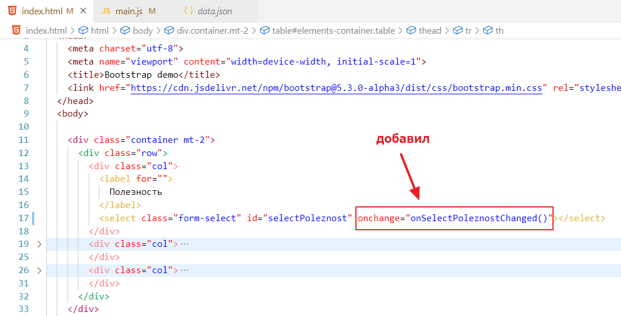
Task: Expand the folded div at line 26
Action: click(x=39, y=270)
